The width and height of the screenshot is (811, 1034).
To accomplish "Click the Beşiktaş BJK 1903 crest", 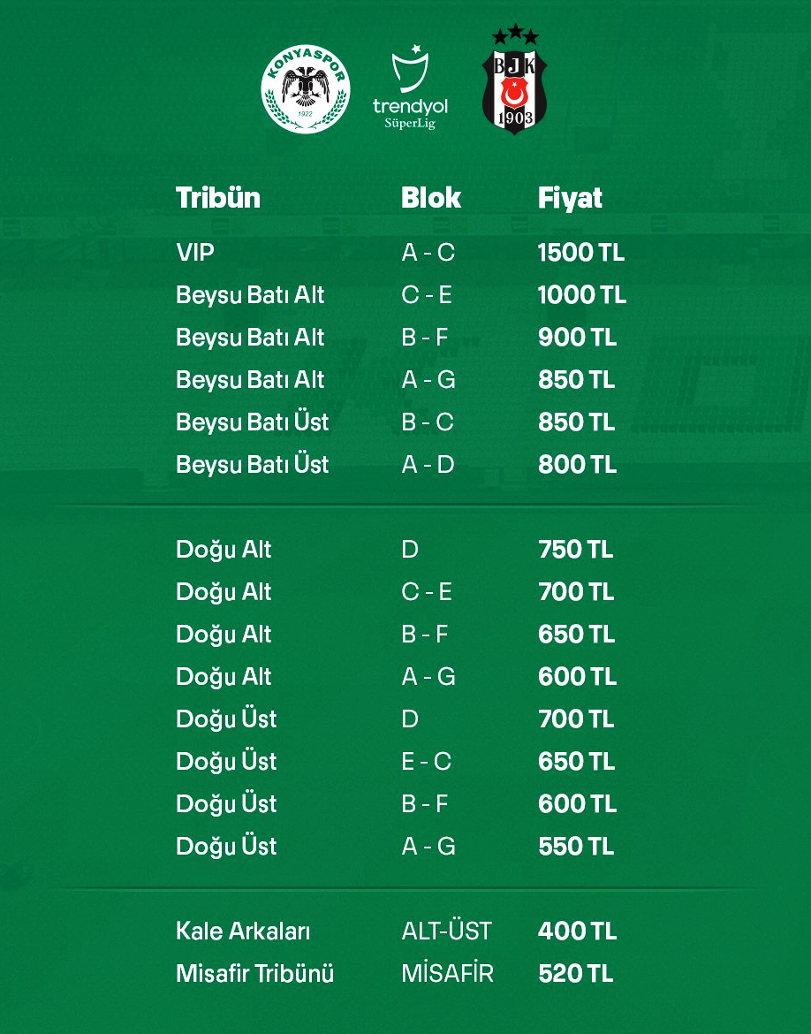I will pos(515,80).
